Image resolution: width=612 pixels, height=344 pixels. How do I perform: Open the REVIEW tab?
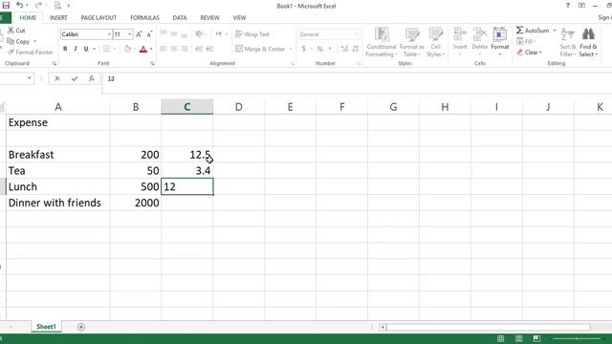(209, 18)
